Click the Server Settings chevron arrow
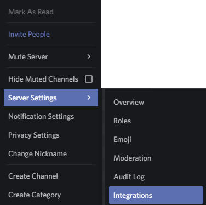Screen dimensions: 206x205 [x=89, y=98]
